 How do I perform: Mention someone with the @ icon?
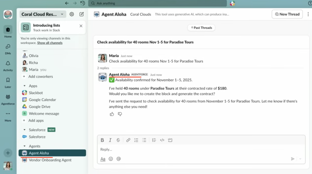click(119, 159)
